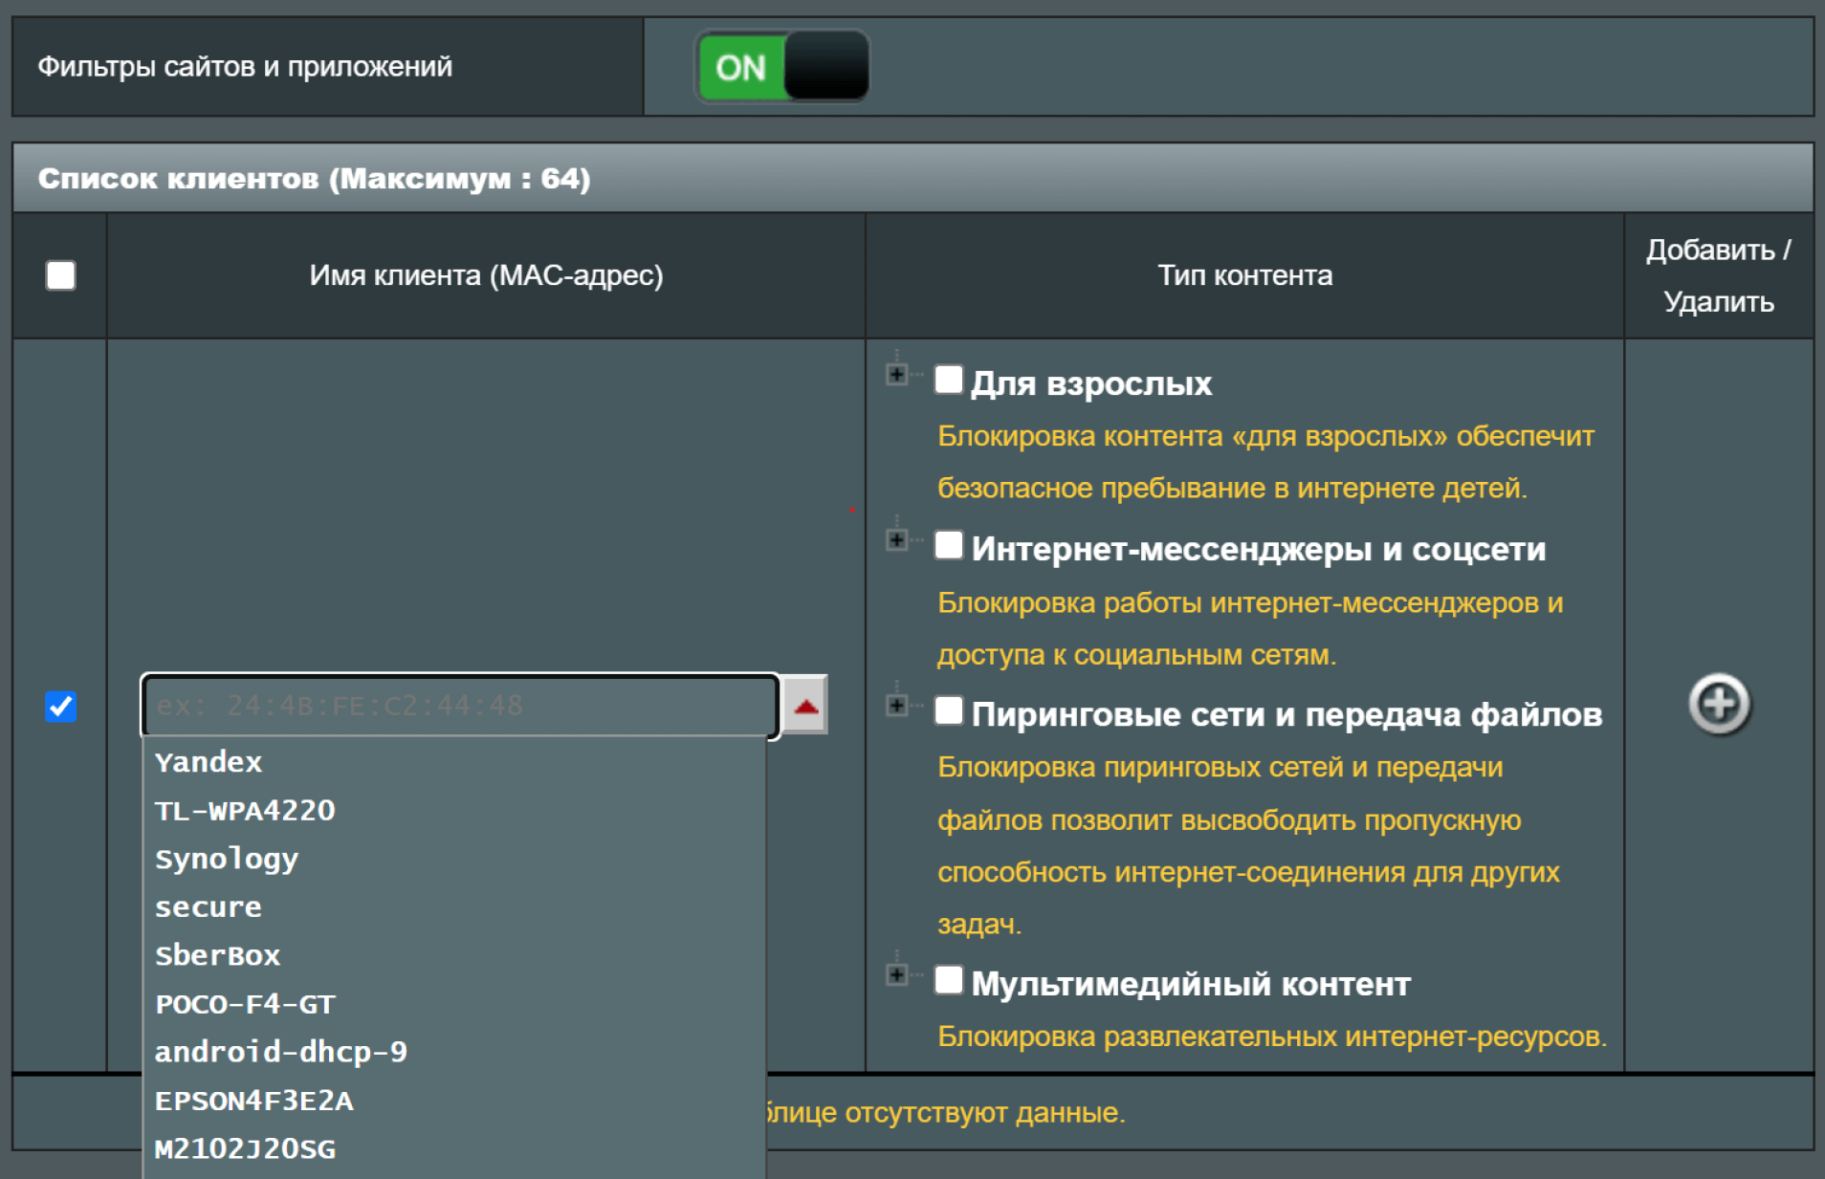Expand the 'Интернет-мессенджеры и соцсети' tree node
Screen dimensions: 1825x1179
coord(896,540)
